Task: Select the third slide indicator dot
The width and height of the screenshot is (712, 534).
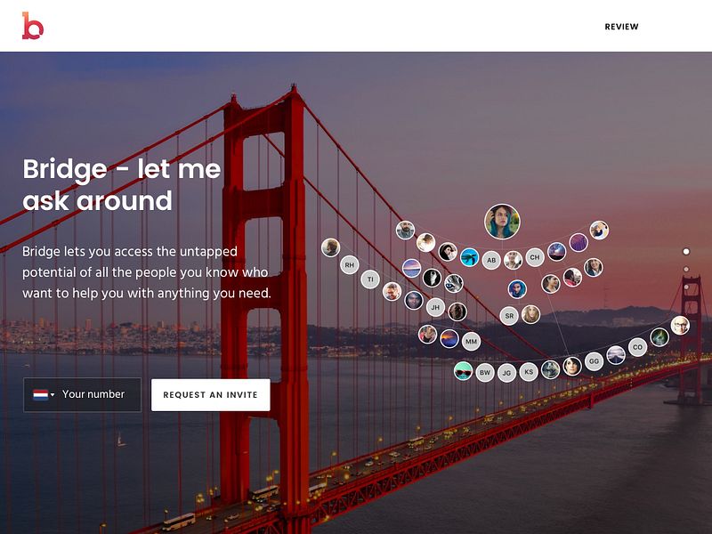Action: pos(686,287)
